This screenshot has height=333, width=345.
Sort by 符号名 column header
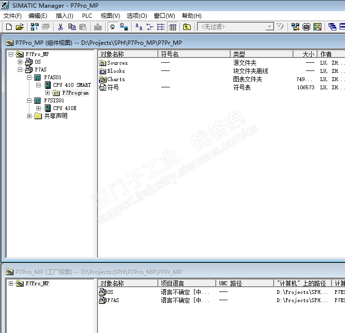[x=194, y=54]
